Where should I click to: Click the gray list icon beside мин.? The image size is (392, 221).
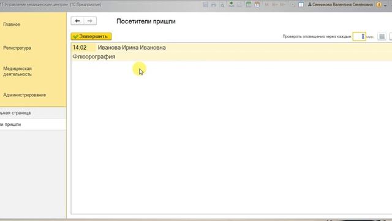(382, 37)
